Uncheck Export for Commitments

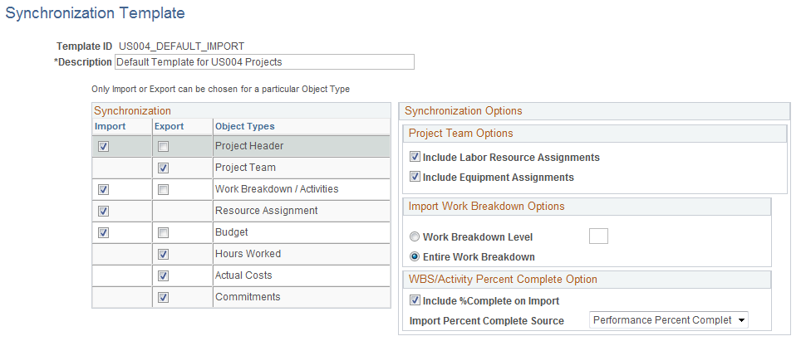[164, 298]
